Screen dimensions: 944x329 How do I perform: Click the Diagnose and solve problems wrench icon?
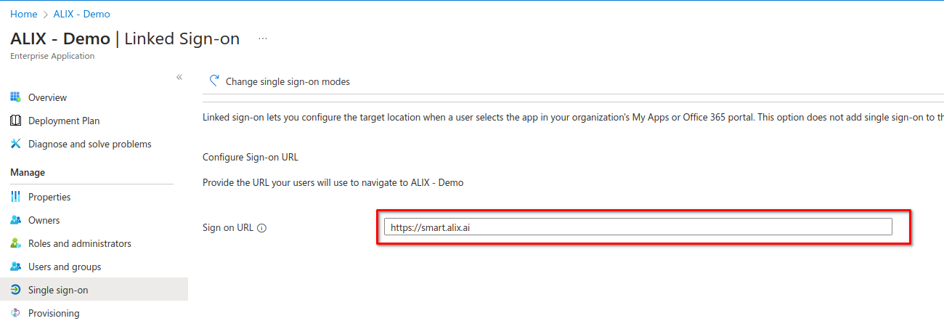[15, 144]
